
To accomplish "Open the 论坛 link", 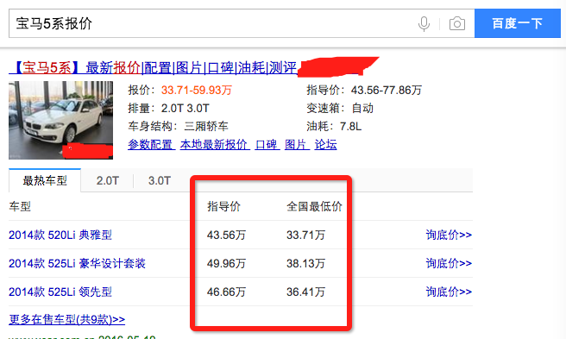I will pos(325,144).
